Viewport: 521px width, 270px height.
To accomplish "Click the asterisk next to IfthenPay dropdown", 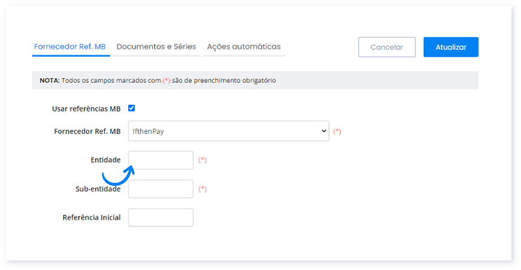I will coord(337,131).
